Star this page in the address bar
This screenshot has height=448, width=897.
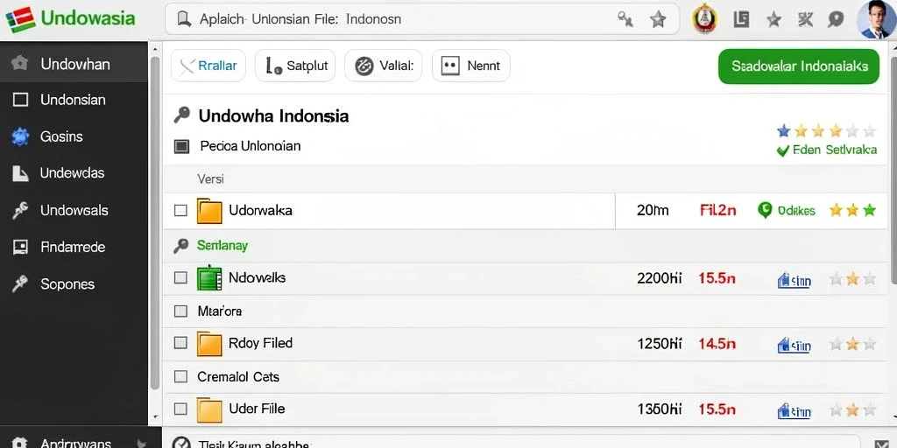coord(659,20)
